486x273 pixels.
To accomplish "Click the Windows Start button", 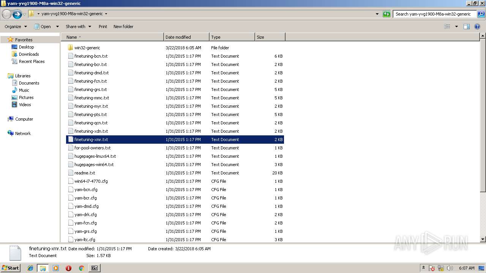I will (10, 268).
